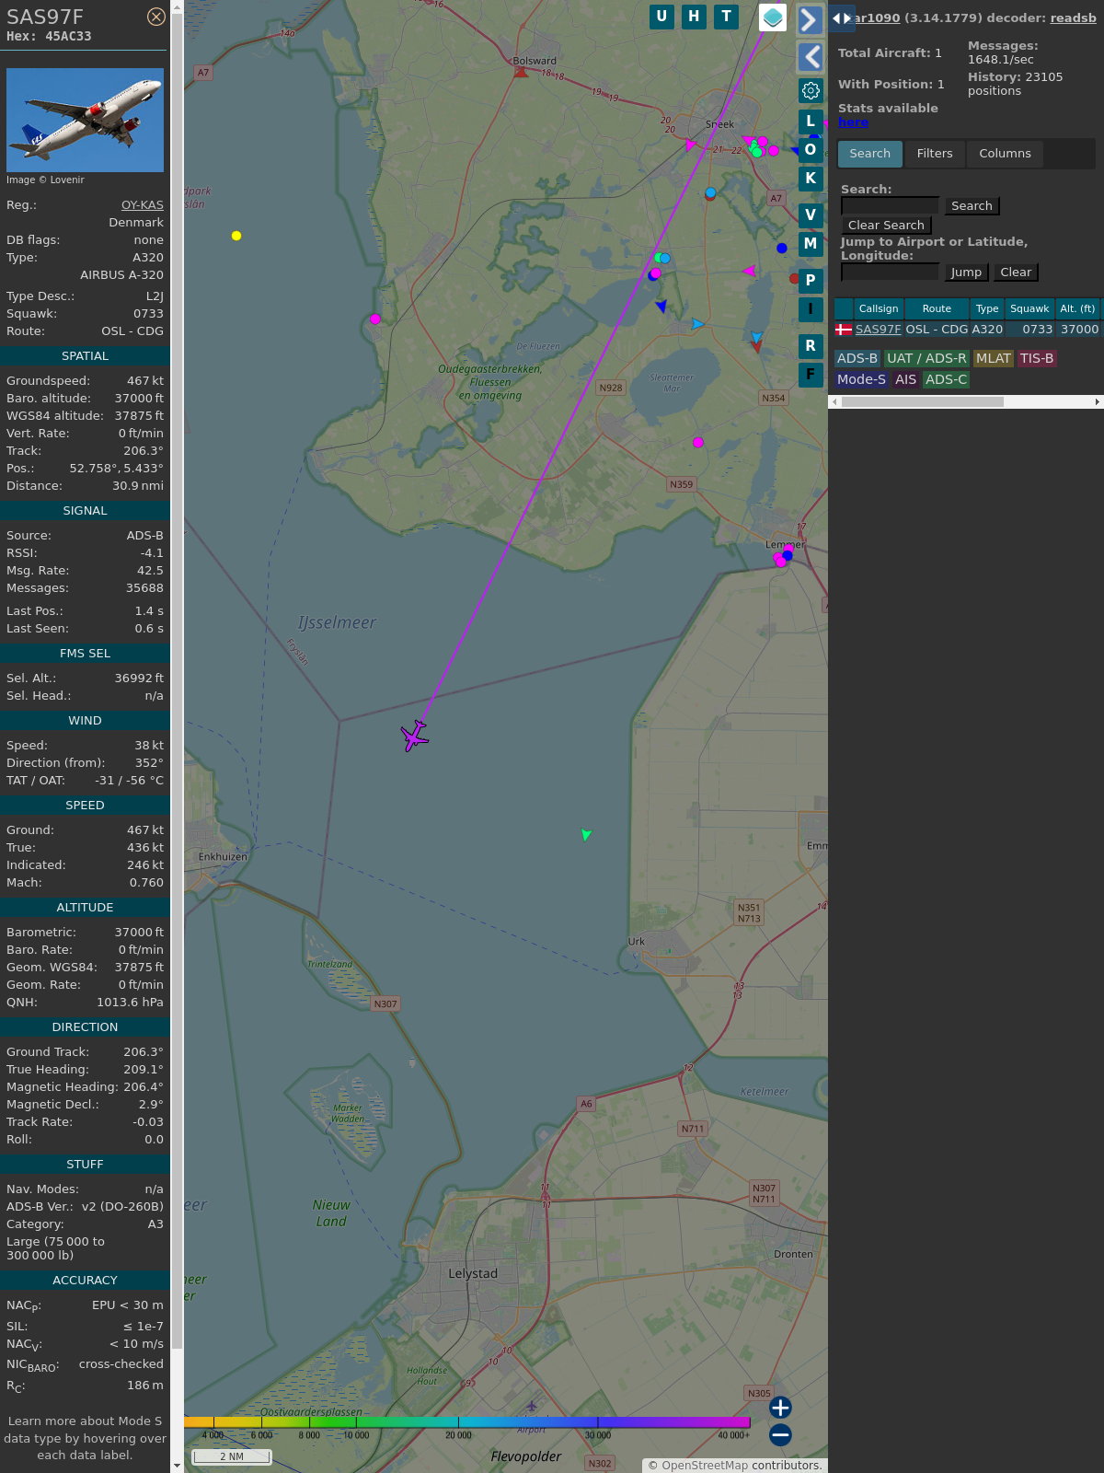Click the selected purple aircraft icon

click(x=415, y=736)
